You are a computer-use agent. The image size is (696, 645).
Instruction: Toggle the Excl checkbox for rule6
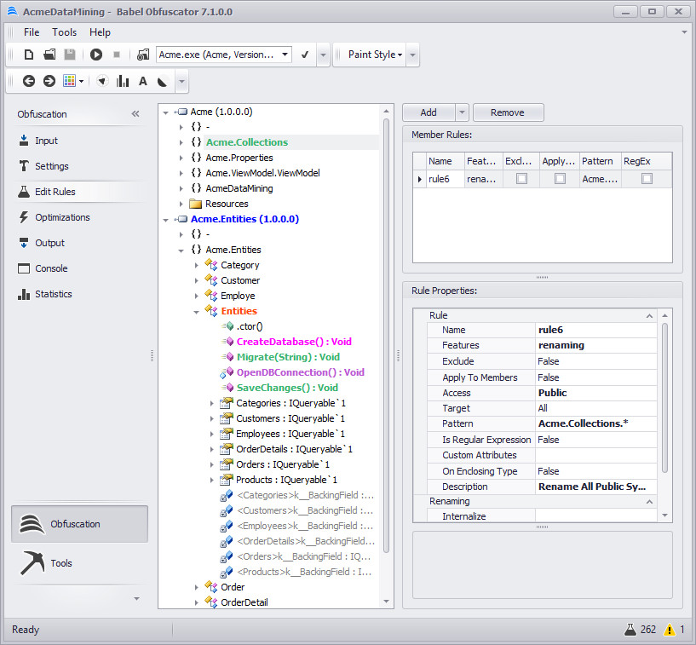521,179
